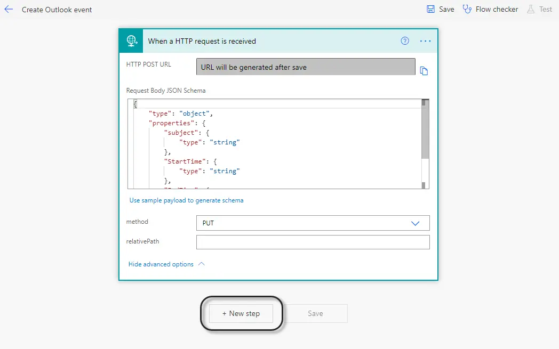Copy the HTTP POST URL with copy icon
This screenshot has width=559, height=349.
pyautogui.click(x=424, y=71)
